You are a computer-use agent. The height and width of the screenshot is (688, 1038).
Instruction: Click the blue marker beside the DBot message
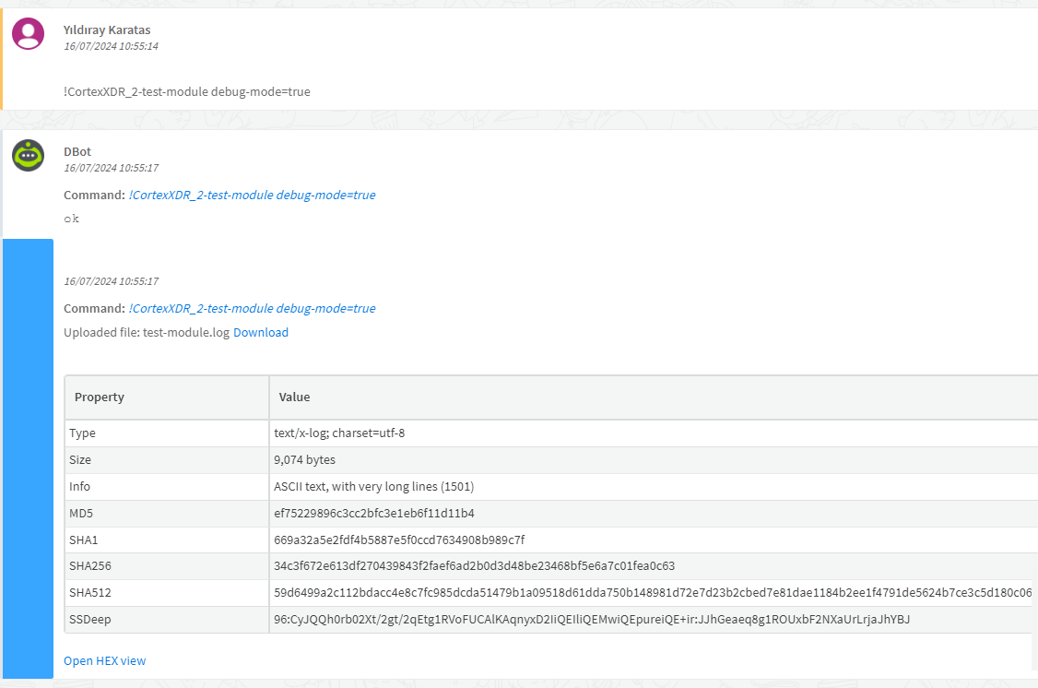click(x=28, y=452)
